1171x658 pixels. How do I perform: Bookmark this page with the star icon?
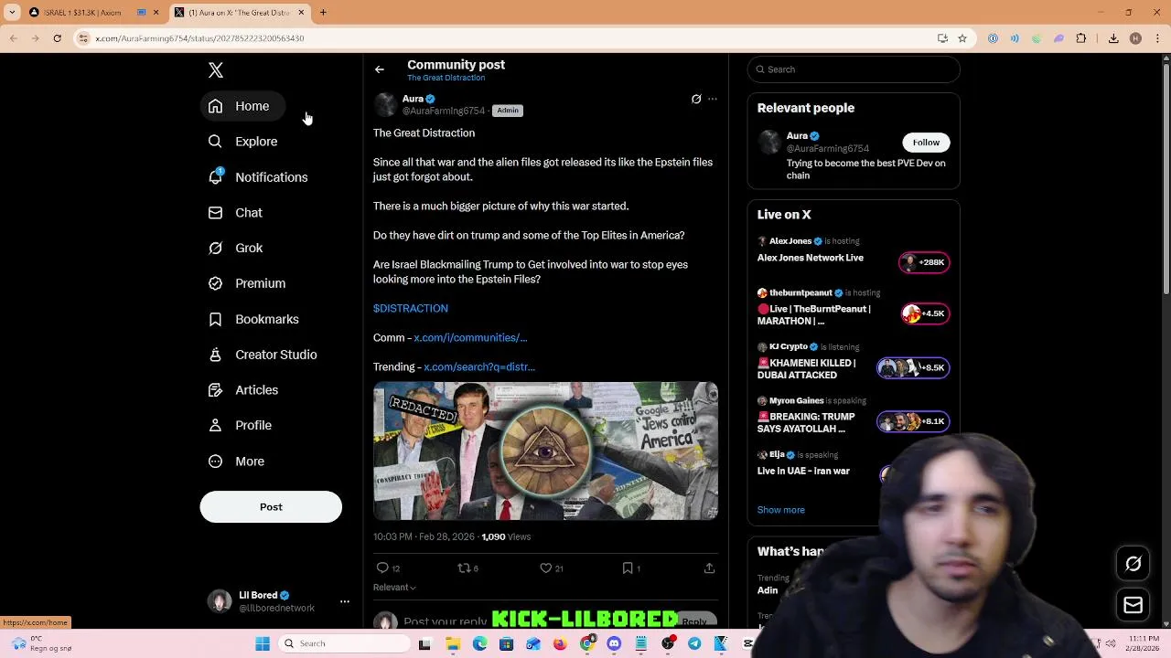[x=962, y=38]
